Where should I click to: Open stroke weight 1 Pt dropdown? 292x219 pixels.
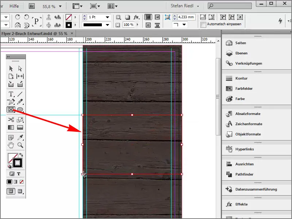pyautogui.click(x=107, y=17)
